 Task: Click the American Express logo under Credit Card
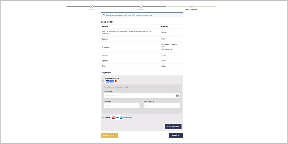pyautogui.click(x=112, y=81)
